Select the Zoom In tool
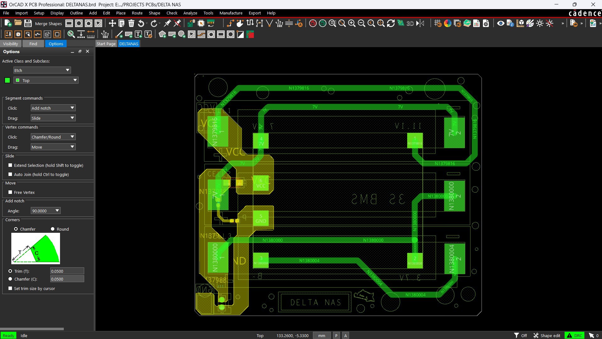 coord(352,23)
